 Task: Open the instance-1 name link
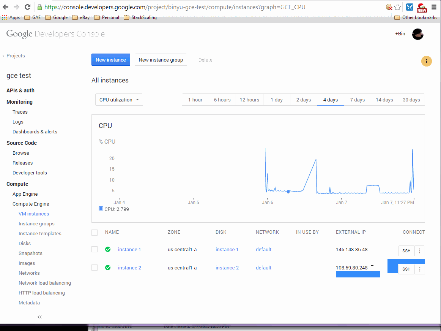point(129,249)
